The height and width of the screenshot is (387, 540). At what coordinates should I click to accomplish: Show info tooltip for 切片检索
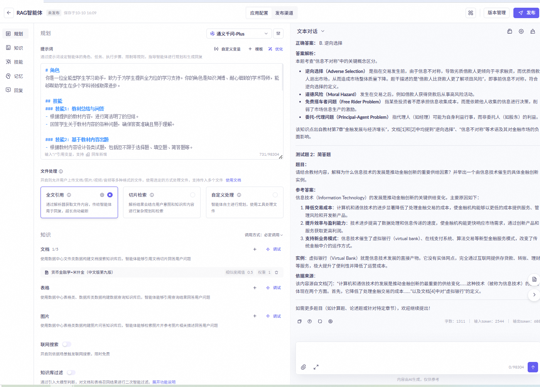click(152, 195)
